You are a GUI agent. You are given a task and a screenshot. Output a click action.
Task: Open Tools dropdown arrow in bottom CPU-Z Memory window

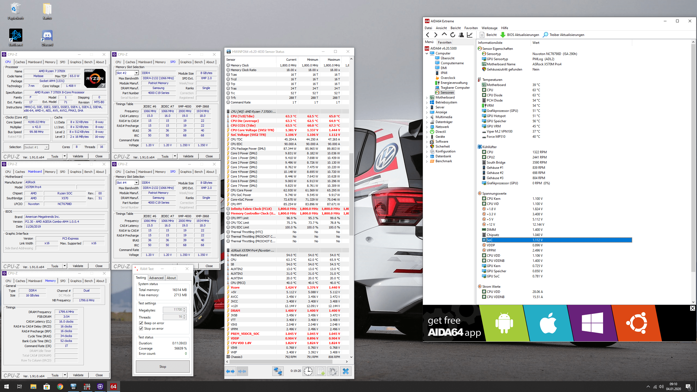point(65,375)
